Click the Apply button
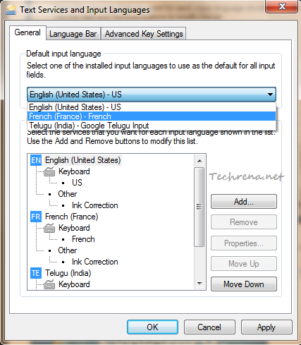301x345 pixels. point(266,327)
